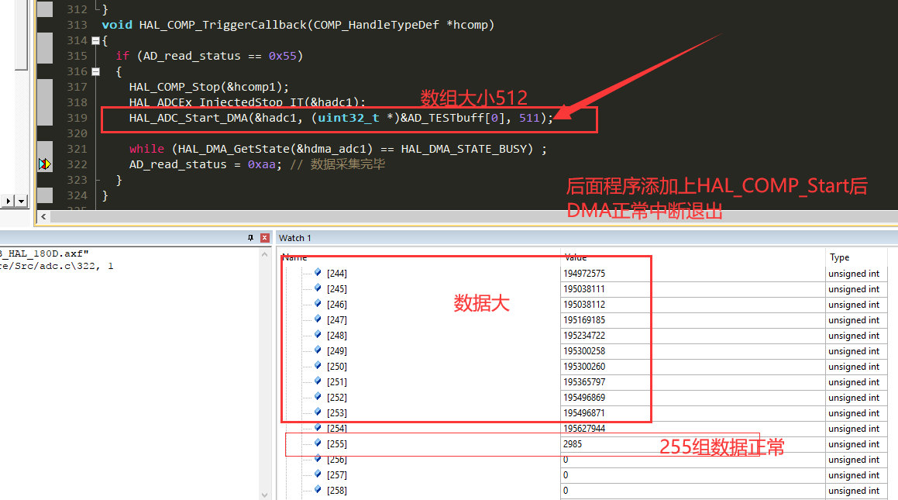
Task: Click HAL_COMP_Stop call on line 317
Action: [x=209, y=87]
